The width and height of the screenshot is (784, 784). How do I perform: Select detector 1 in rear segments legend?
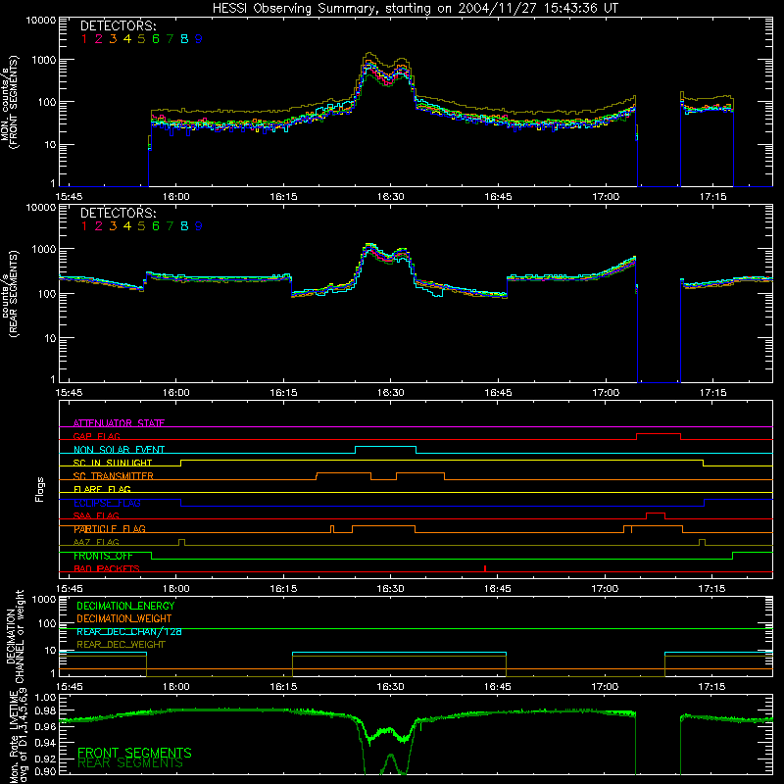click(x=84, y=226)
